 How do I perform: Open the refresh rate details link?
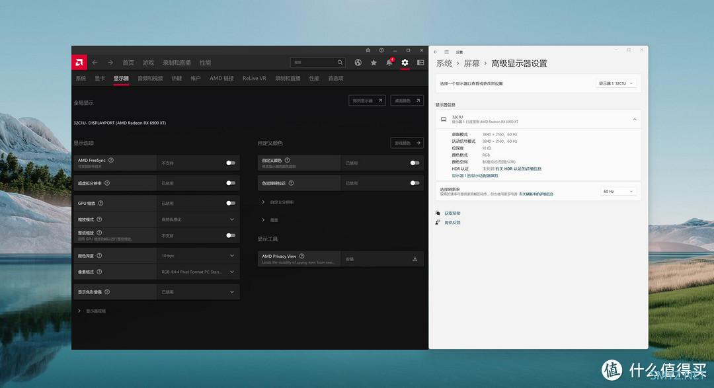coord(536,194)
